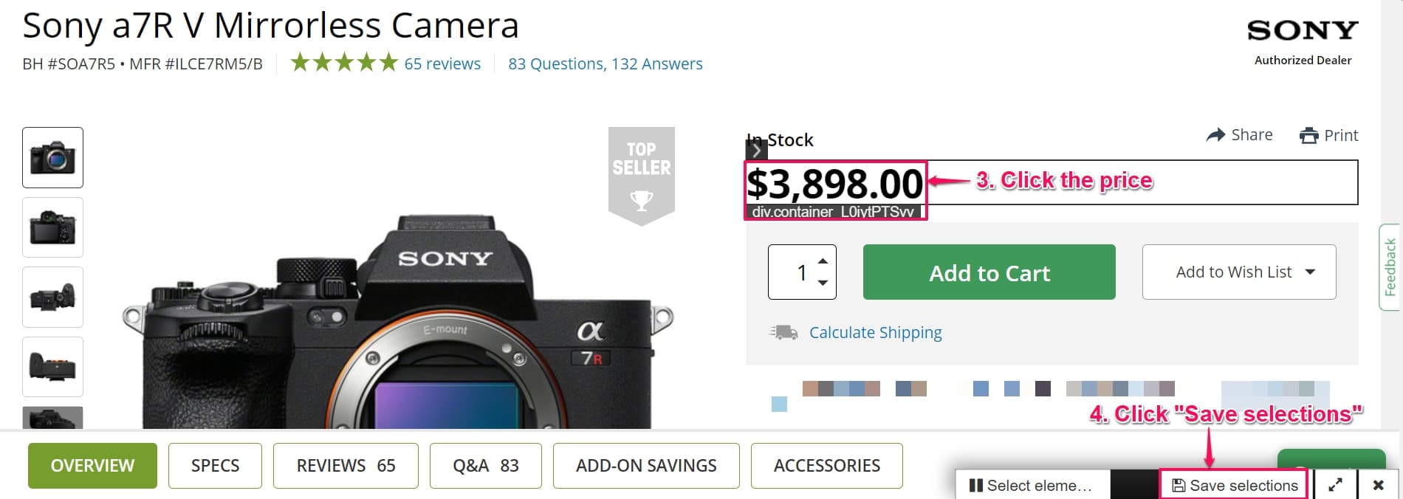Click the shipping truck icon
Viewport: 1403px width, 499px height.
click(783, 331)
